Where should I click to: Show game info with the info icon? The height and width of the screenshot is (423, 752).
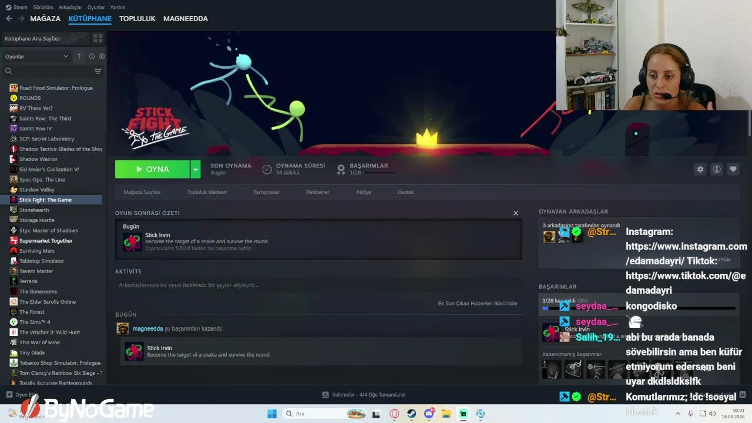[x=716, y=169]
